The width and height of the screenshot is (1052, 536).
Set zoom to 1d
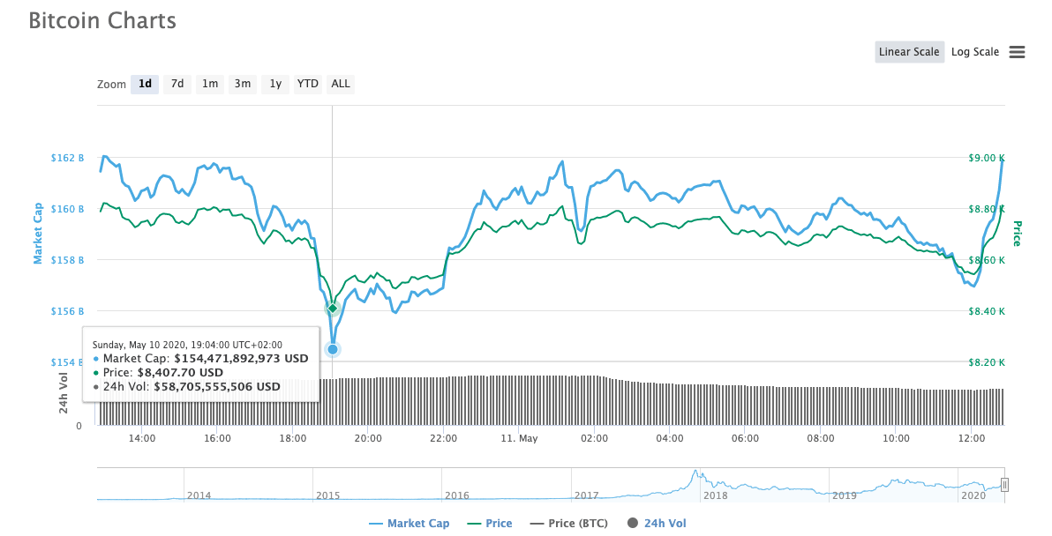coord(145,84)
